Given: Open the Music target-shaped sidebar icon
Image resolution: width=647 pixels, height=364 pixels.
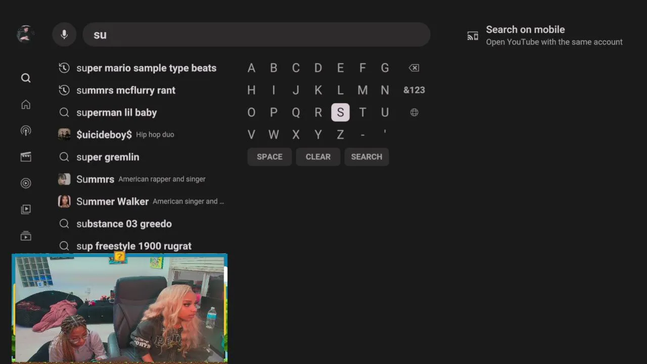Looking at the screenshot, I should (x=26, y=183).
